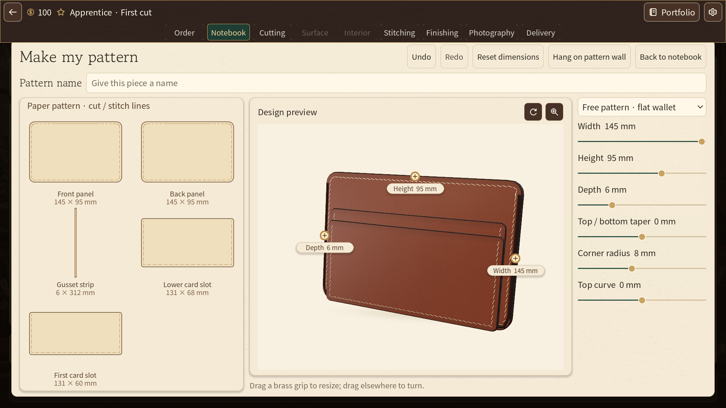Go to the Delivery tab
The image size is (726, 408).
click(x=541, y=32)
